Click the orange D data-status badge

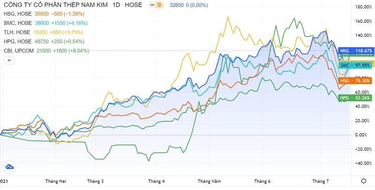click(159, 5)
